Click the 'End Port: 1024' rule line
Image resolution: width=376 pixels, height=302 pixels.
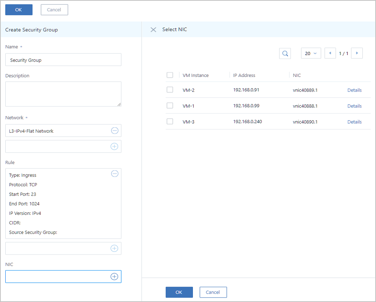[24, 204]
